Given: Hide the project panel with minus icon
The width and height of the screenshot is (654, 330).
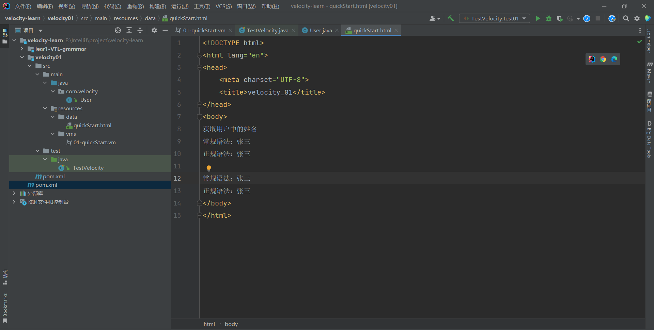Looking at the screenshot, I should (x=165, y=30).
